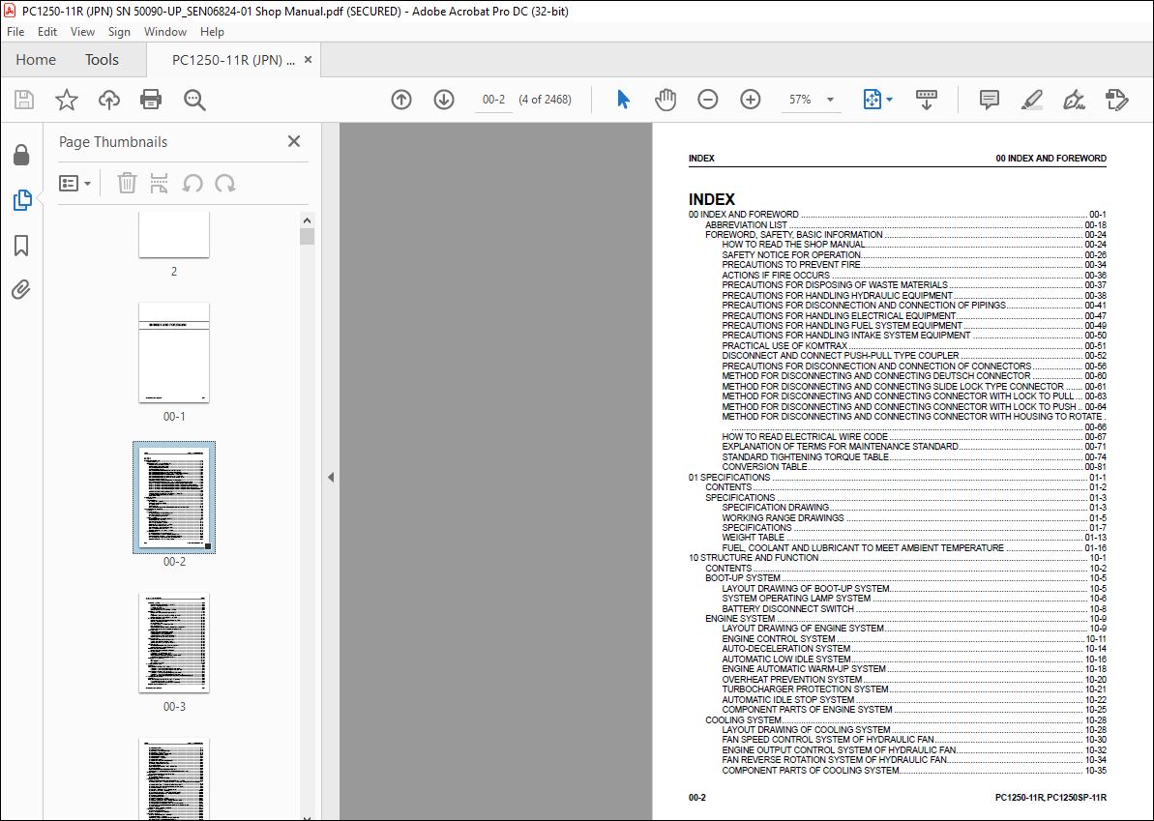Click index entry 10 STRUCTURE AND FUNCTION
The width and height of the screenshot is (1154, 821).
[x=754, y=558]
